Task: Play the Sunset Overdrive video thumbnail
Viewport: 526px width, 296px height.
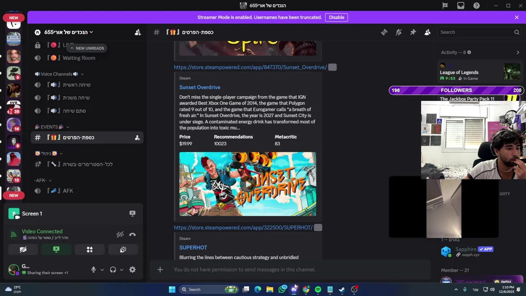Action: point(248,184)
